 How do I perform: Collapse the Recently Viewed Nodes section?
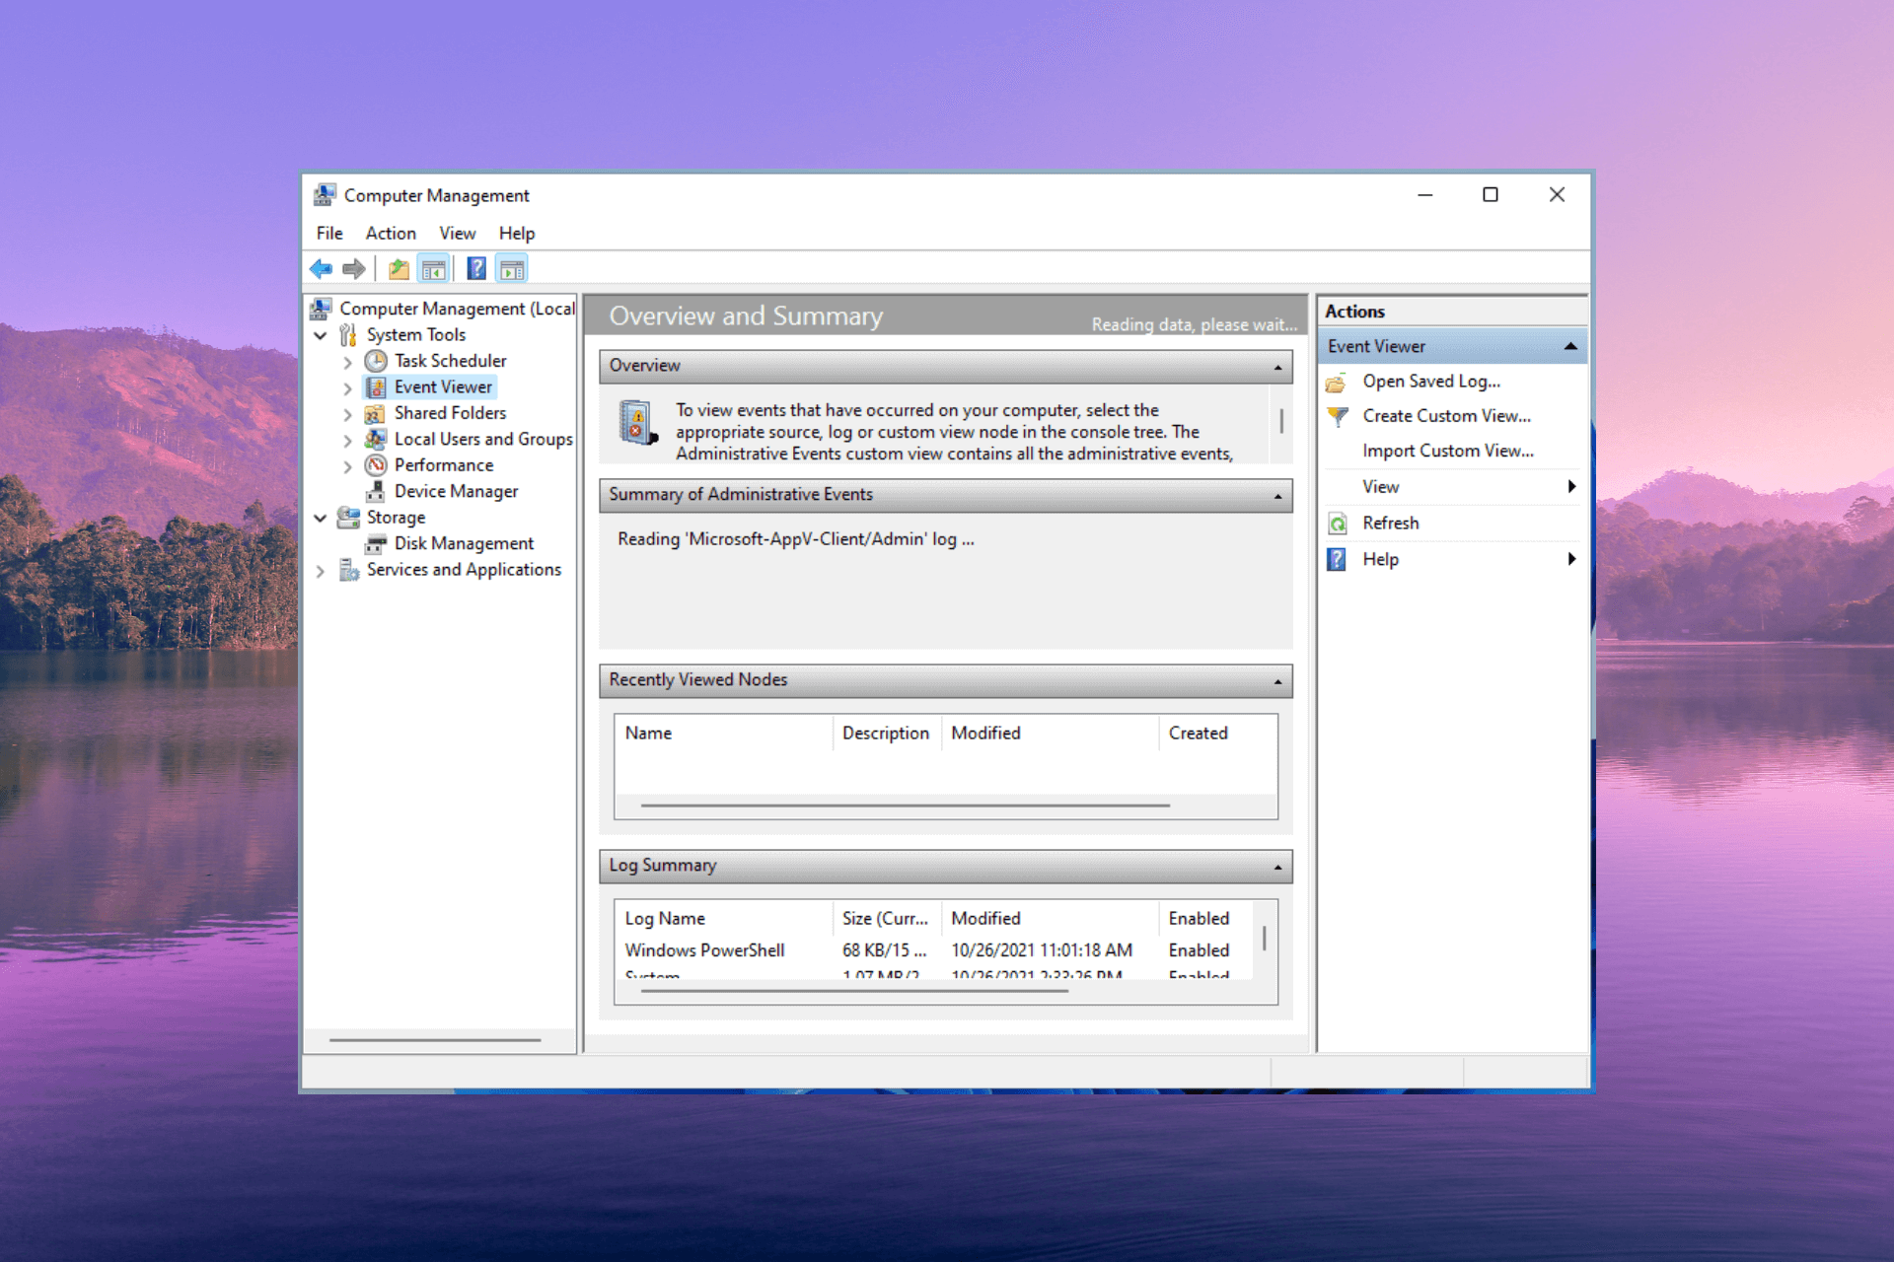[x=1278, y=681]
